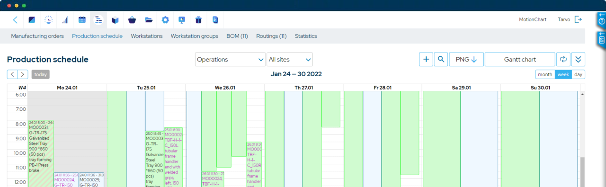
Task: Open the document pages icon
Action: (x=215, y=20)
